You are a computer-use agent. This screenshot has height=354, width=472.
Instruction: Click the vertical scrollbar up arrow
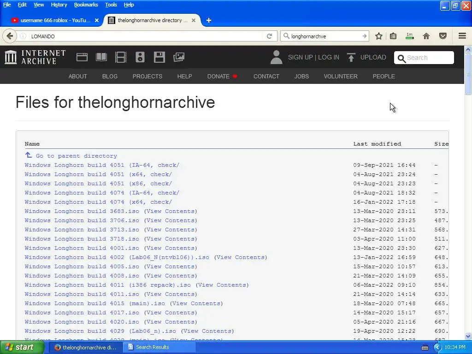point(468,49)
